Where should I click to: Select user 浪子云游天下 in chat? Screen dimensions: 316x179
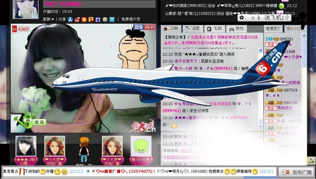tap(186, 61)
